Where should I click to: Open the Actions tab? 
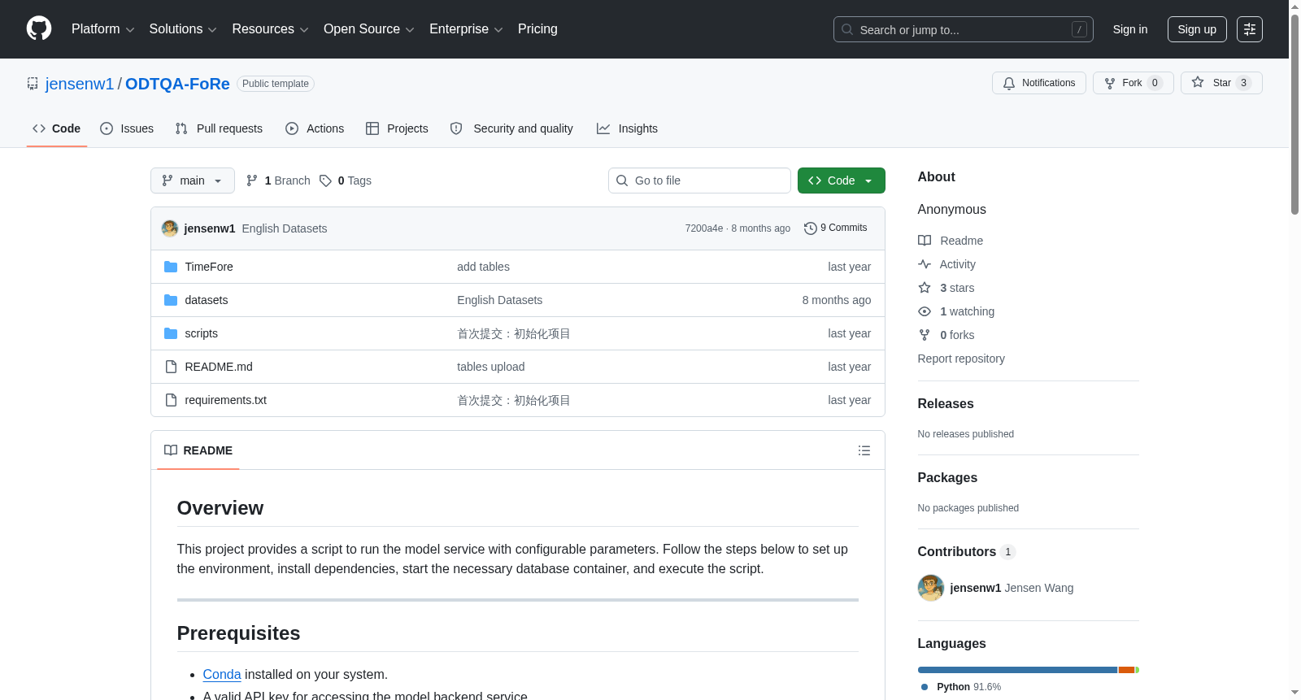[315, 128]
